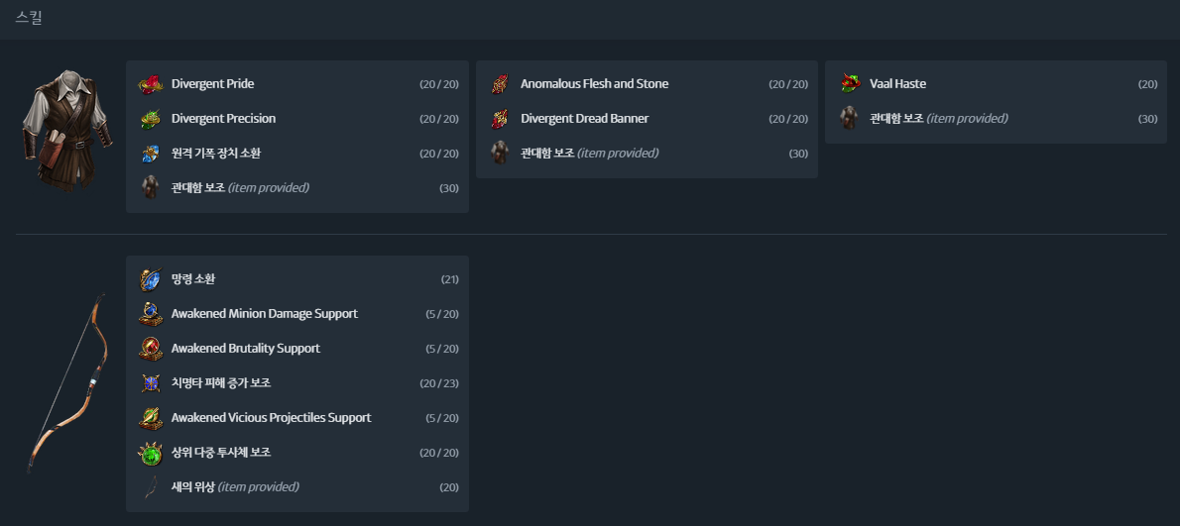Click the Divergent Precision gem icon
The image size is (1180, 526).
click(x=151, y=119)
